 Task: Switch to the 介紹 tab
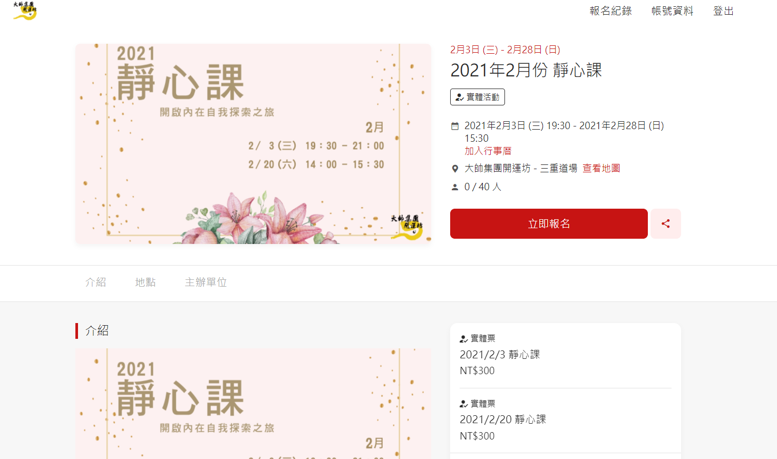(96, 282)
